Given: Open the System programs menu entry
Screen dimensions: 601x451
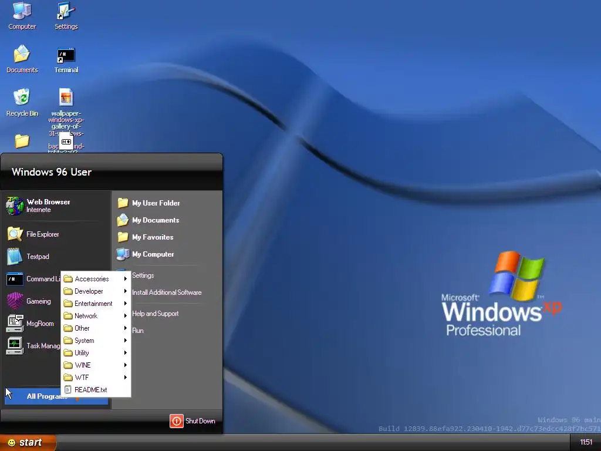Looking at the screenshot, I should (x=96, y=340).
